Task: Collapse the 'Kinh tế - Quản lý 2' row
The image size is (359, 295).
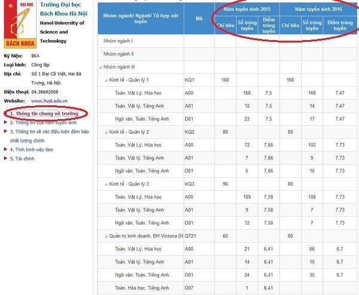Action: pyautogui.click(x=107, y=132)
